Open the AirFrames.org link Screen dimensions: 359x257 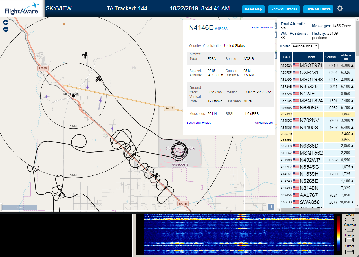tap(264, 123)
